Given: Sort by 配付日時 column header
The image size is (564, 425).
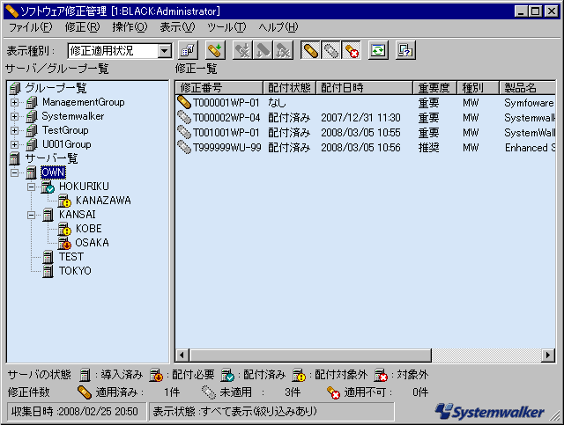Looking at the screenshot, I should coord(364,88).
